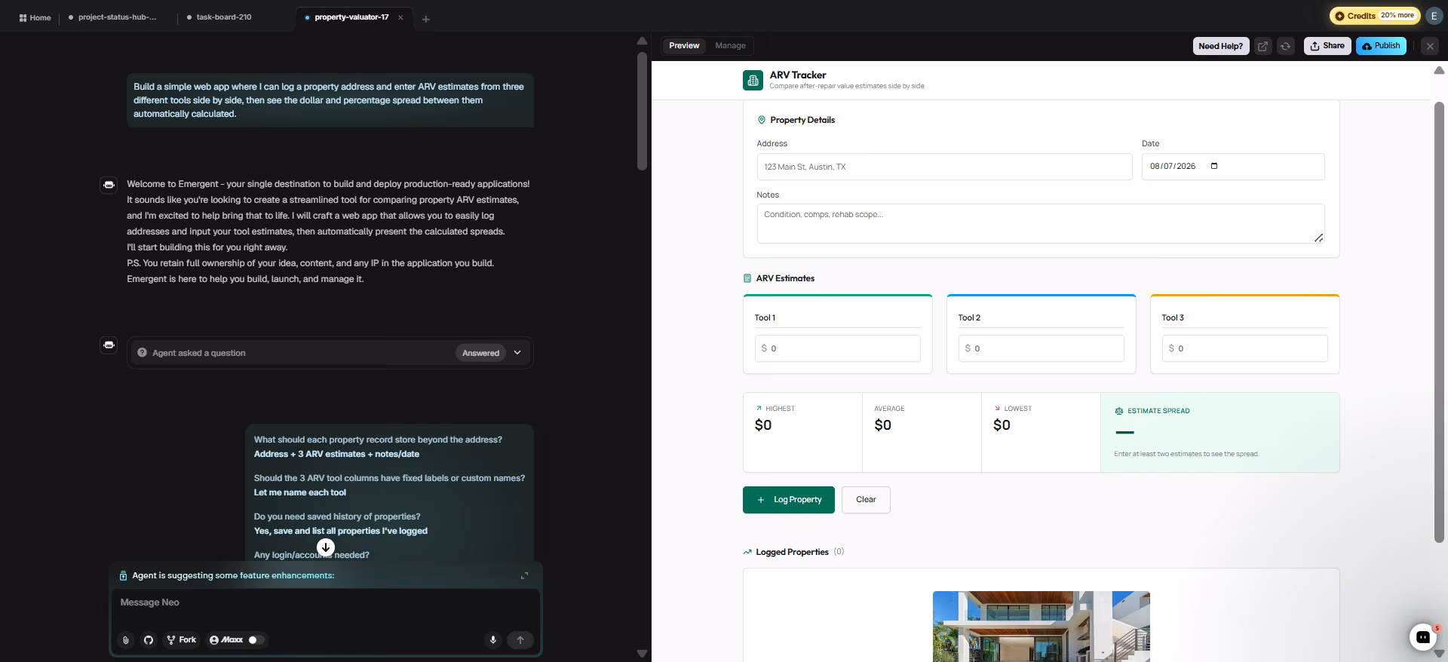Send message with up arrow button
This screenshot has height=662, width=1448.
coord(520,639)
